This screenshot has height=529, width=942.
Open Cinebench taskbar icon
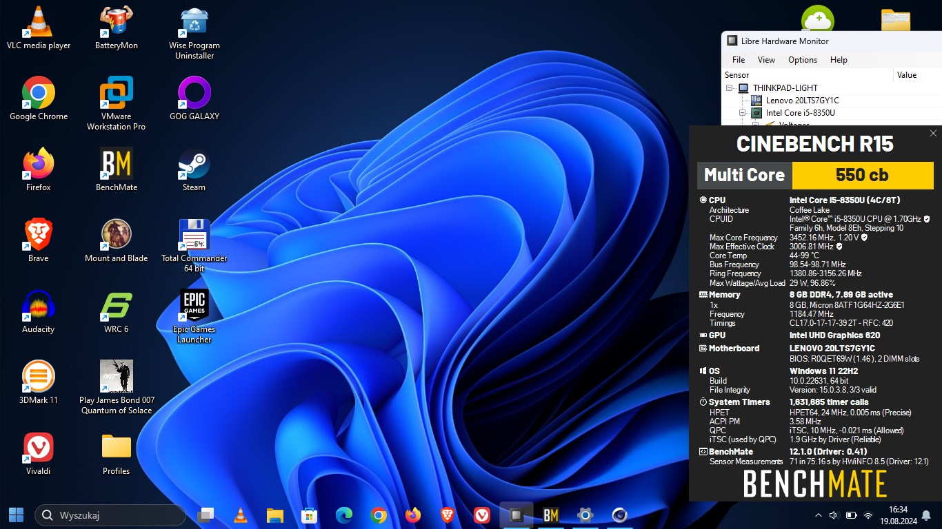619,515
